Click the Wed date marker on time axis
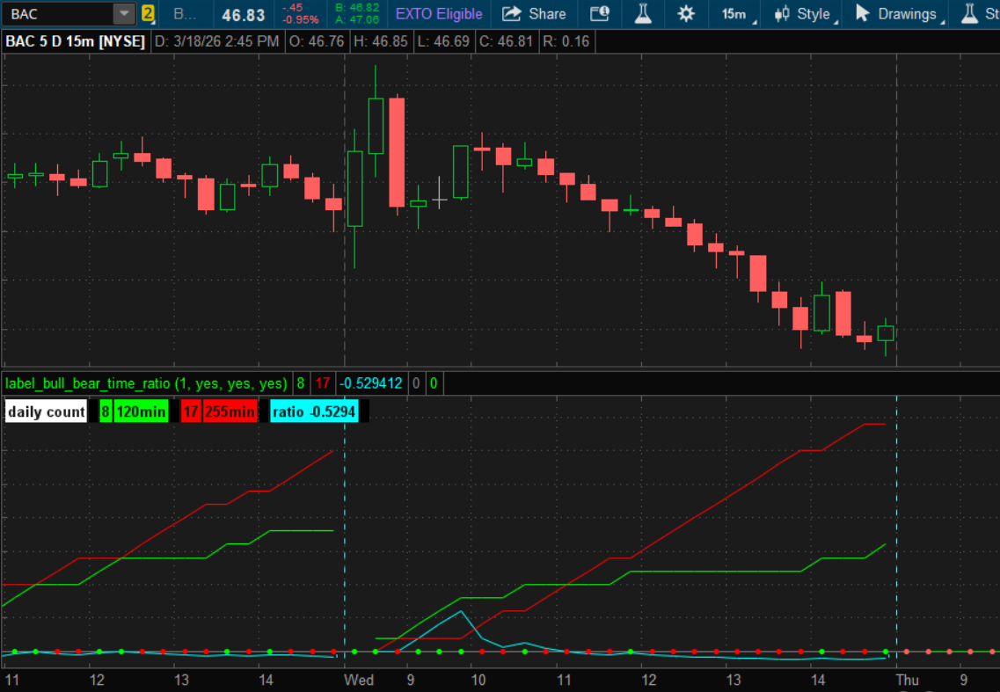Viewport: 1000px width, 692px height. click(359, 680)
